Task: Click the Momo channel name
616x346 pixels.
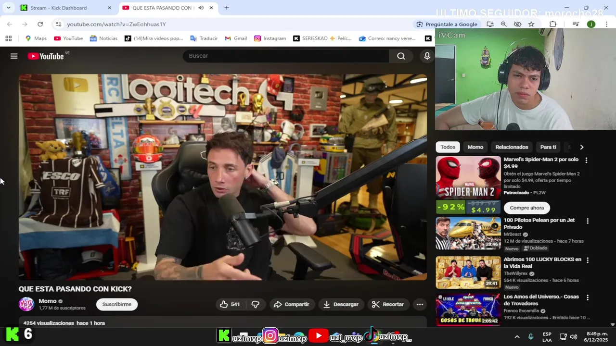Action: tap(48, 301)
